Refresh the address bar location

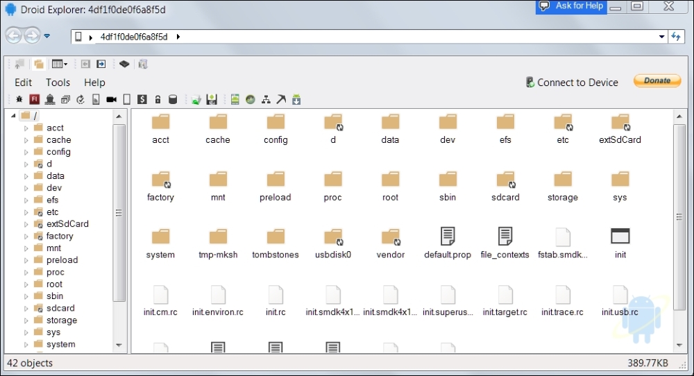pos(676,37)
